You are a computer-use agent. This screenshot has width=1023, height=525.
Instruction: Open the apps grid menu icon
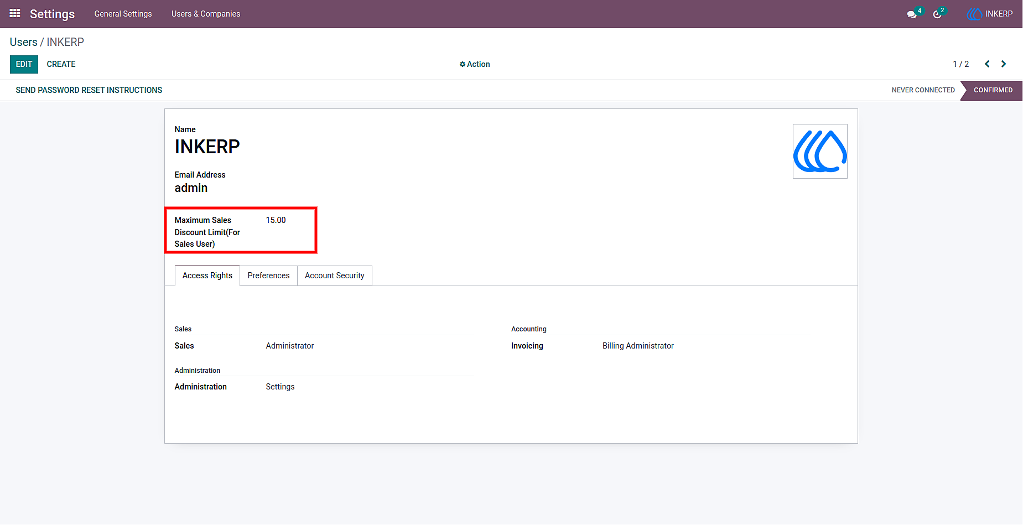click(15, 13)
